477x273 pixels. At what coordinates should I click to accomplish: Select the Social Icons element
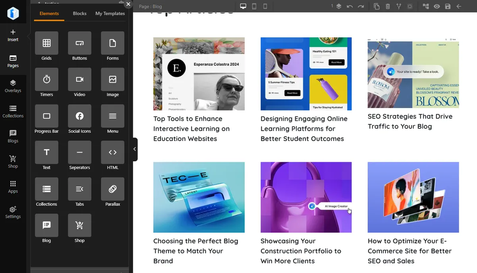click(x=79, y=116)
